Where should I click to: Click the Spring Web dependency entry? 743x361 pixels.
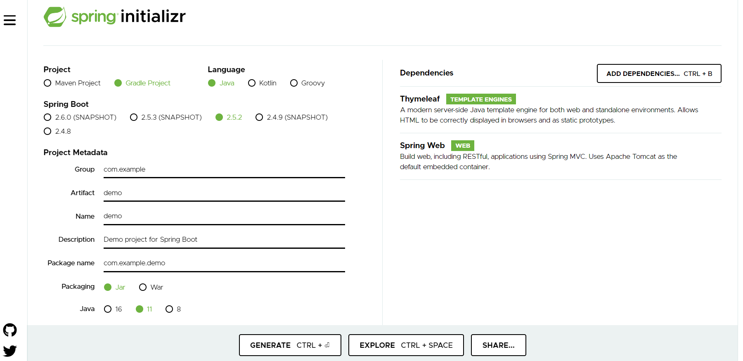[561, 156]
